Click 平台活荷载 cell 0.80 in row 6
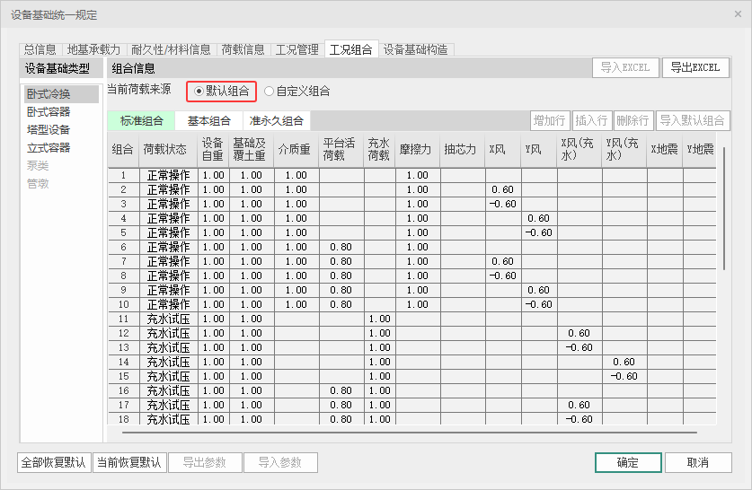This screenshot has width=752, height=490. coord(341,247)
